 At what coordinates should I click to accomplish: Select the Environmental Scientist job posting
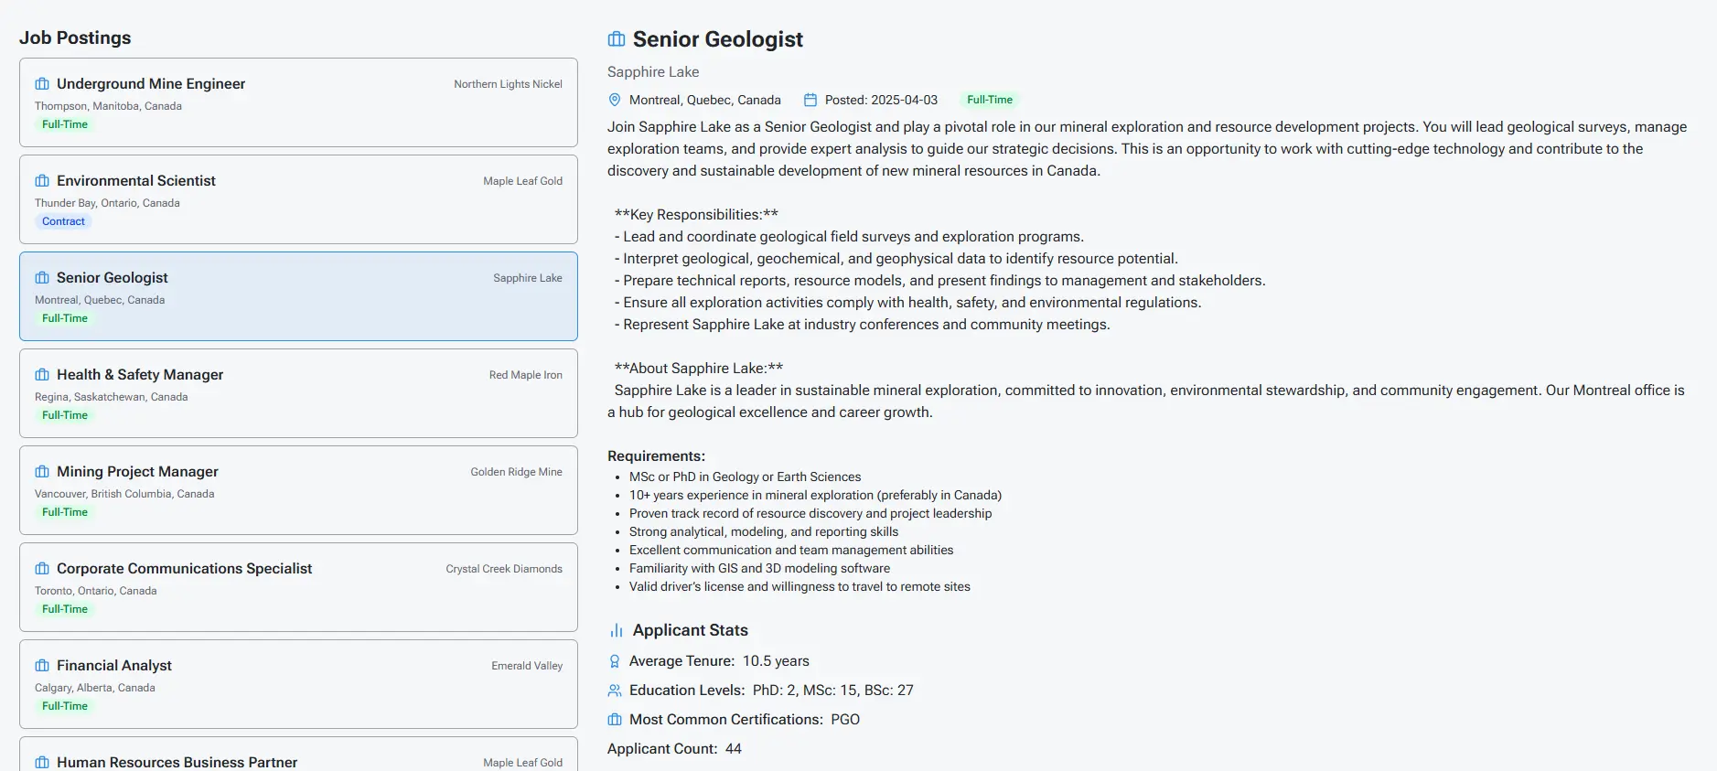[x=298, y=198]
